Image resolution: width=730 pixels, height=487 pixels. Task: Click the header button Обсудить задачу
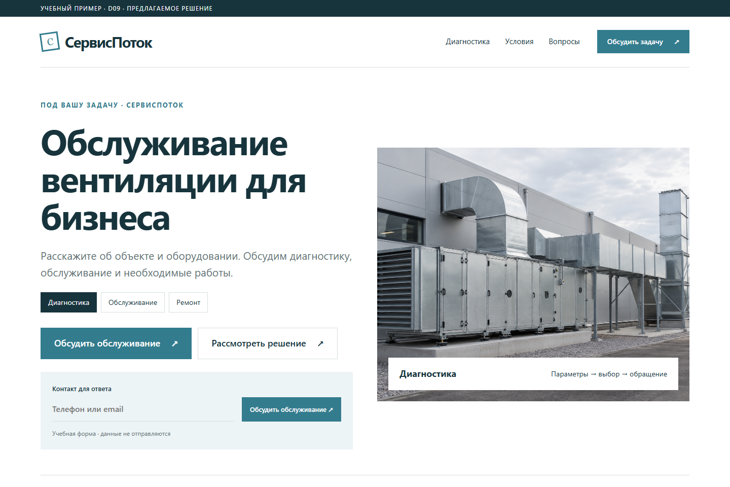(x=643, y=42)
